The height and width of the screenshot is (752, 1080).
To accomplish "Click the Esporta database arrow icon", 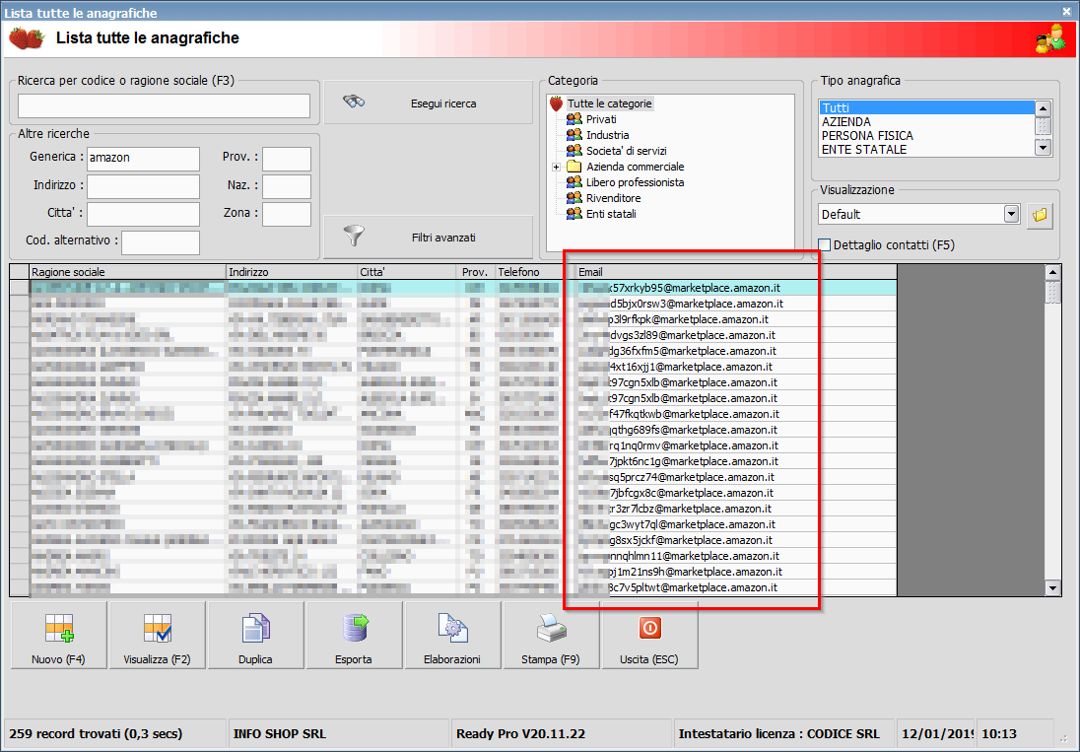I will (356, 628).
